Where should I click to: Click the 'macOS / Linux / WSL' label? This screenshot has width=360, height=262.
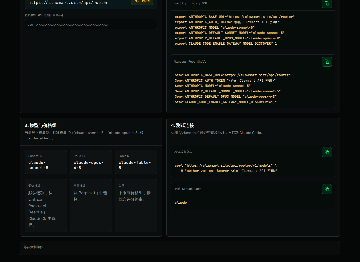click(x=191, y=3)
